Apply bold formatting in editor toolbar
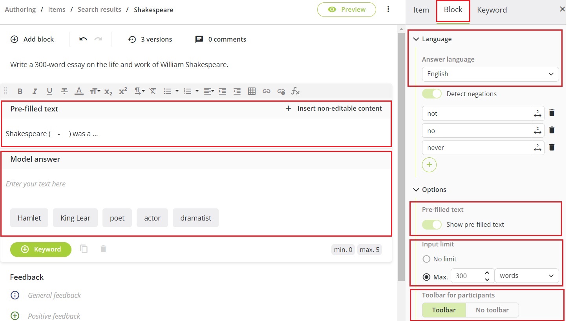The height and width of the screenshot is (321, 572). tap(20, 91)
